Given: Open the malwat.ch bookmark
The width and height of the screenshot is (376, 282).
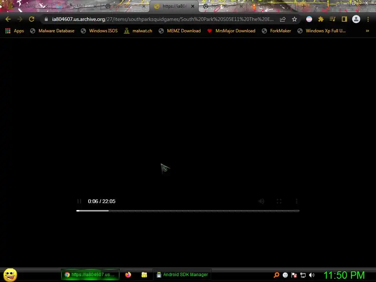Looking at the screenshot, I should (x=138, y=31).
